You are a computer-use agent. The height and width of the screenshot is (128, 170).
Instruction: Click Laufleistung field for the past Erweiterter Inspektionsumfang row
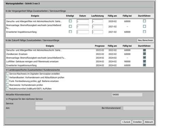(98, 32)
